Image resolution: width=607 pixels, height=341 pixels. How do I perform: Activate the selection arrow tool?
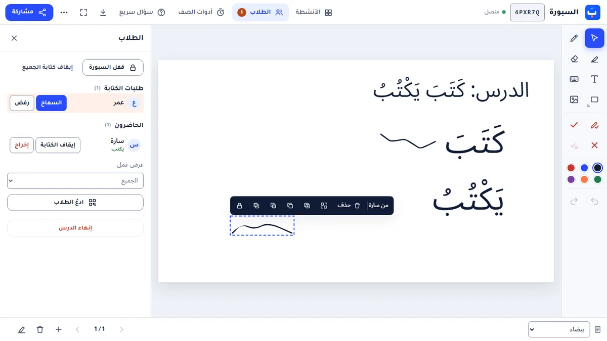click(x=594, y=38)
